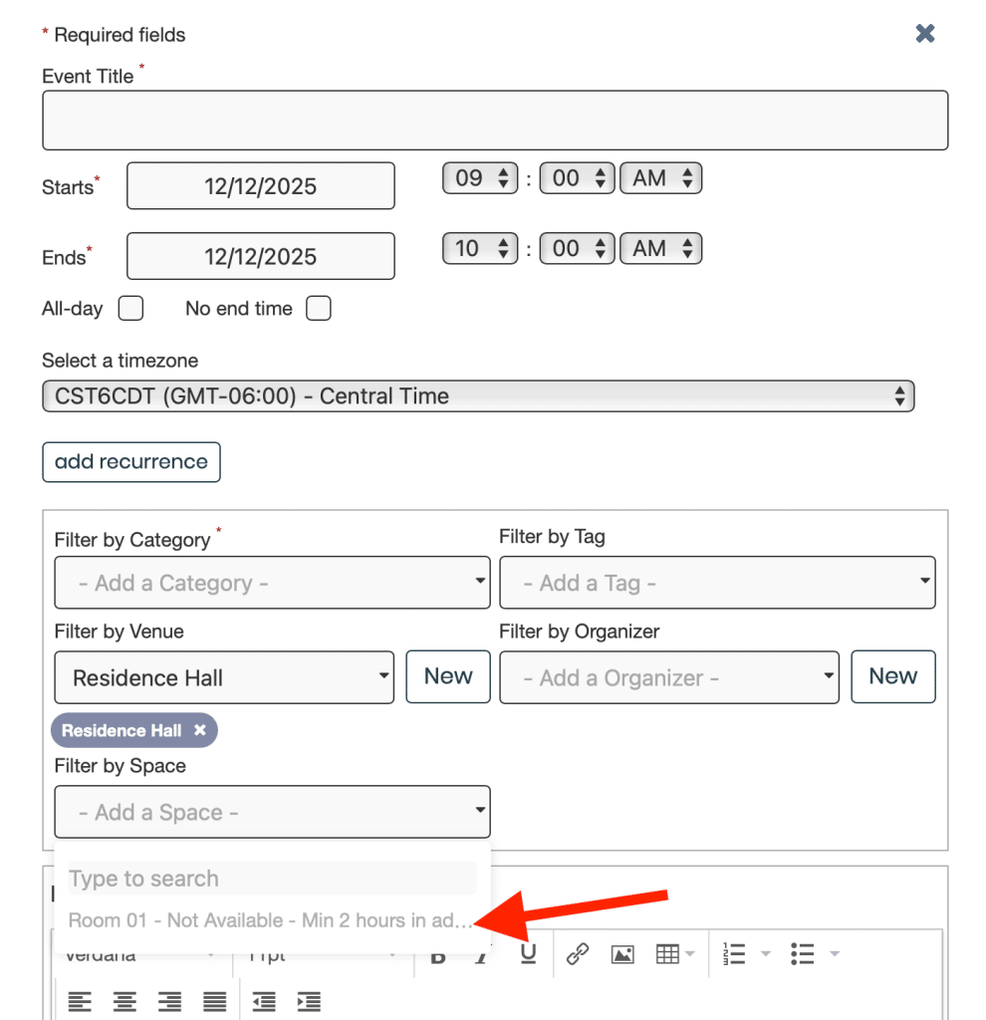
Task: Click into the Event Title field
Action: pos(494,121)
